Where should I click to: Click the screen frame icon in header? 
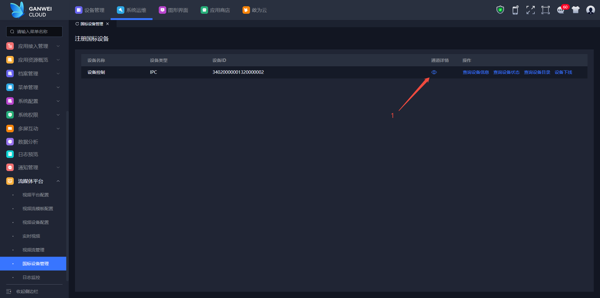click(x=546, y=10)
